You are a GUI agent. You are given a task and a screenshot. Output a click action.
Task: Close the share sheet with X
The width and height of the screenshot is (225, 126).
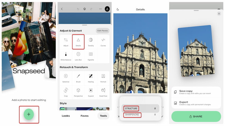219,13
